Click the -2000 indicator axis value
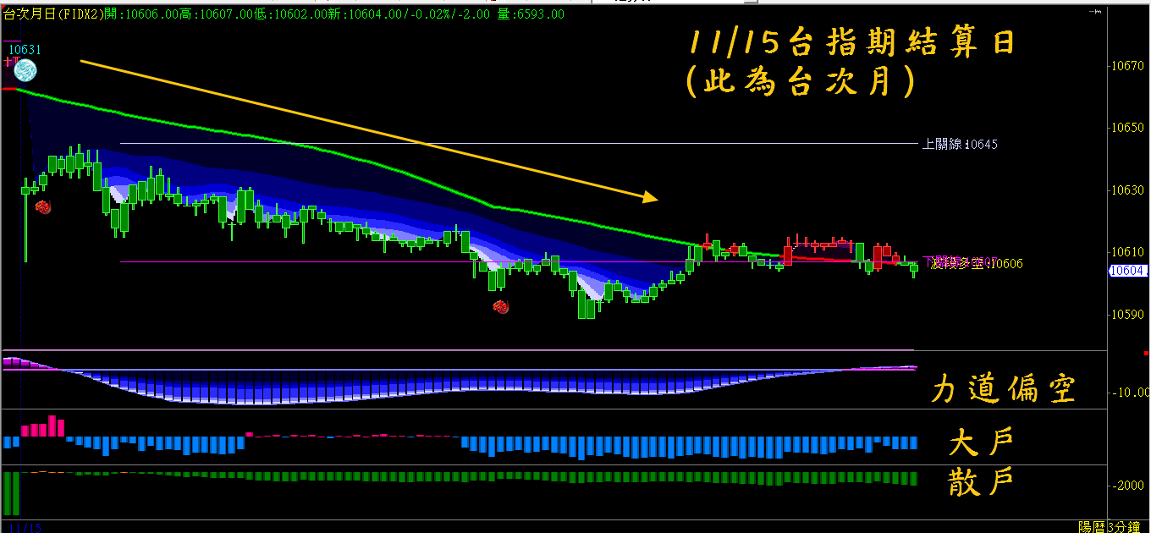This screenshot has width=1151, height=533. coord(1130,486)
